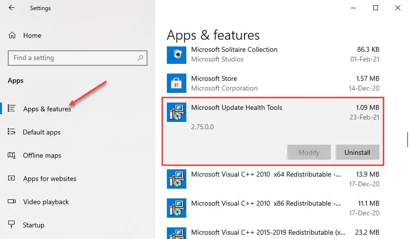
Task: Click the greyed Modify button
Action: coord(309,152)
